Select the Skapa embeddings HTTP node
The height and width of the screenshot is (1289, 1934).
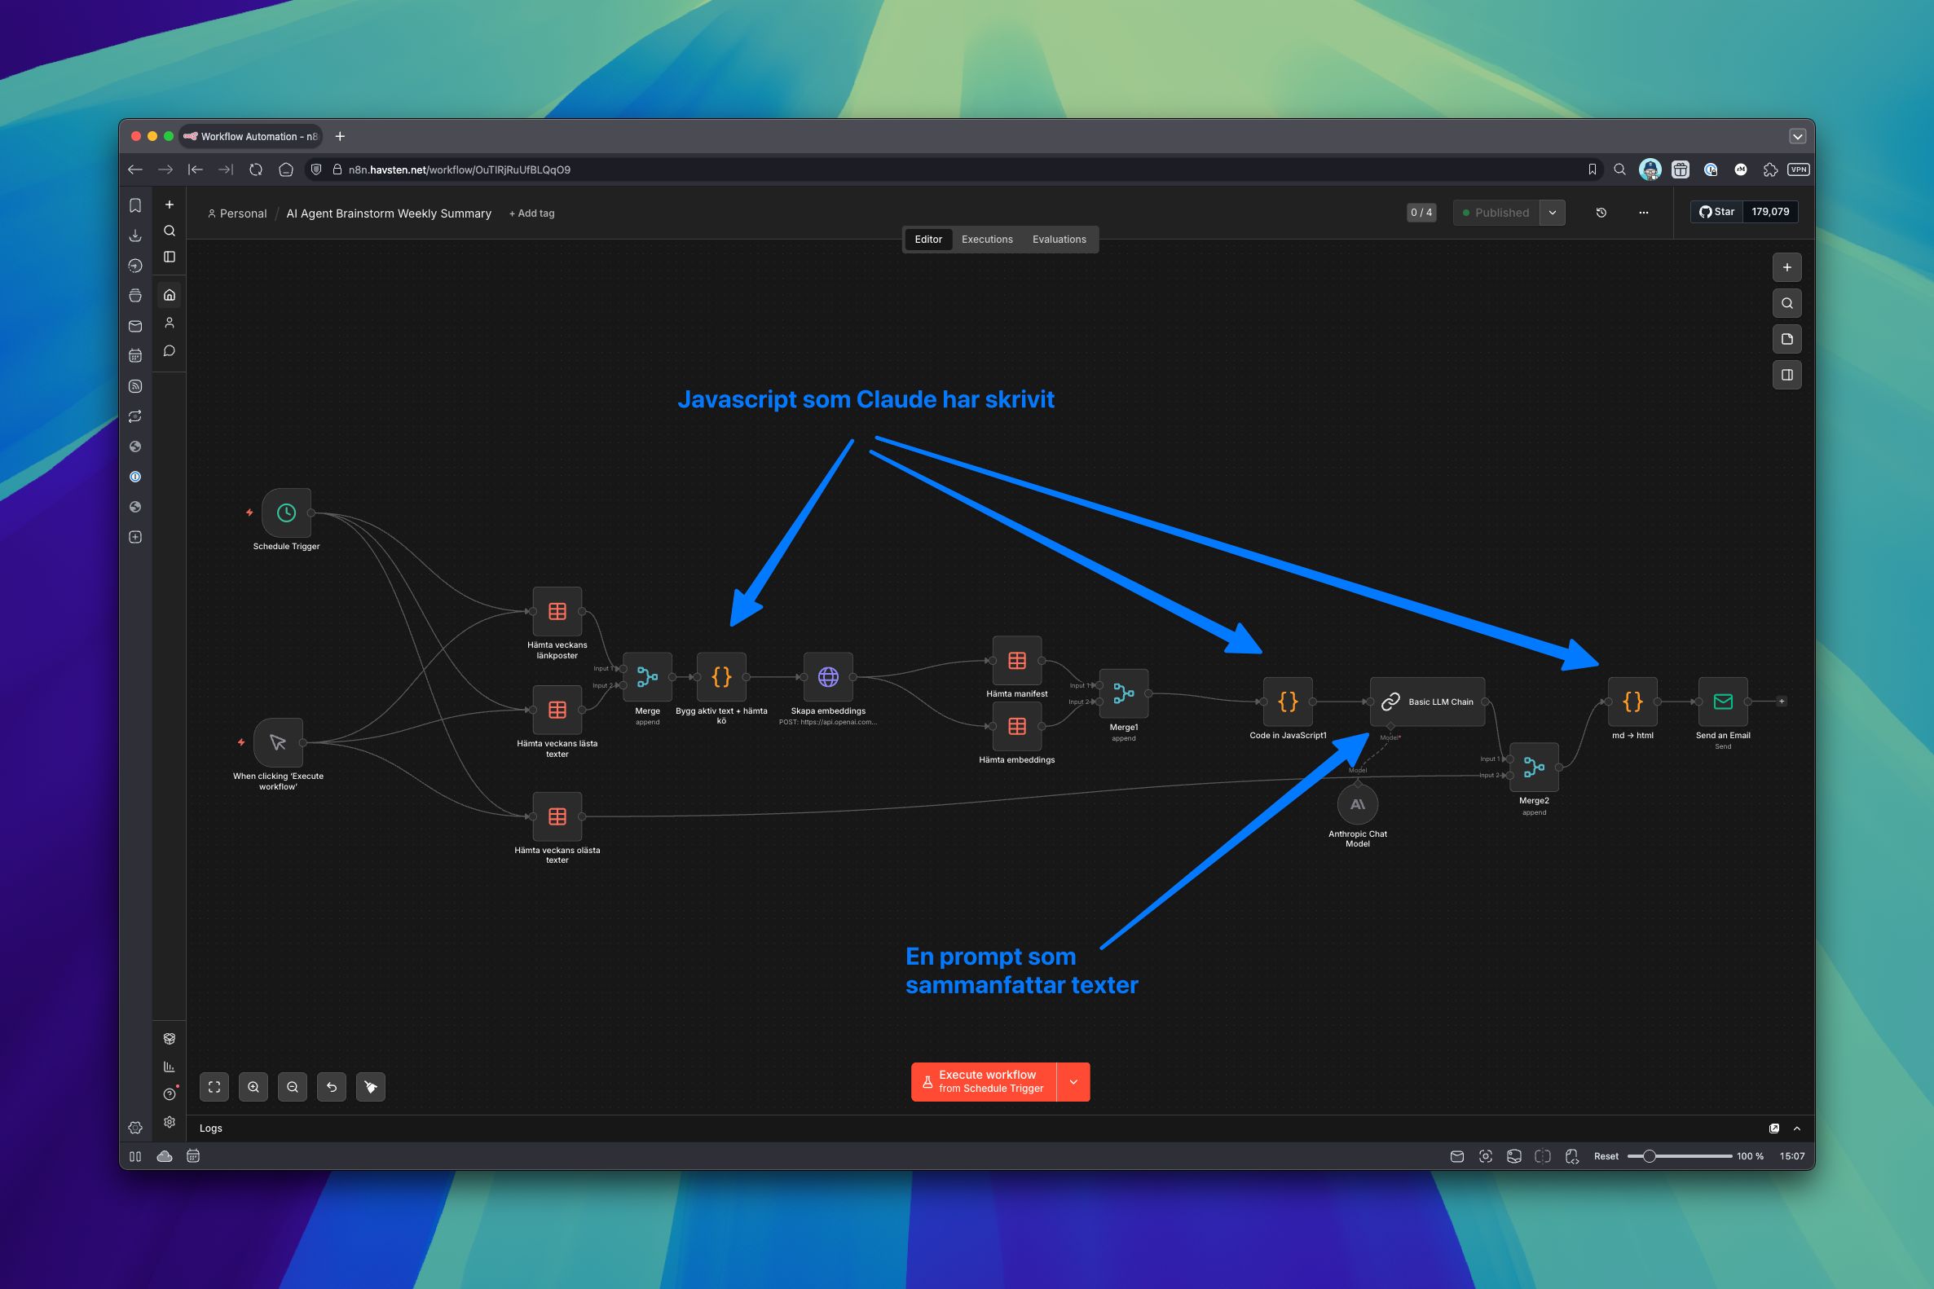828,677
